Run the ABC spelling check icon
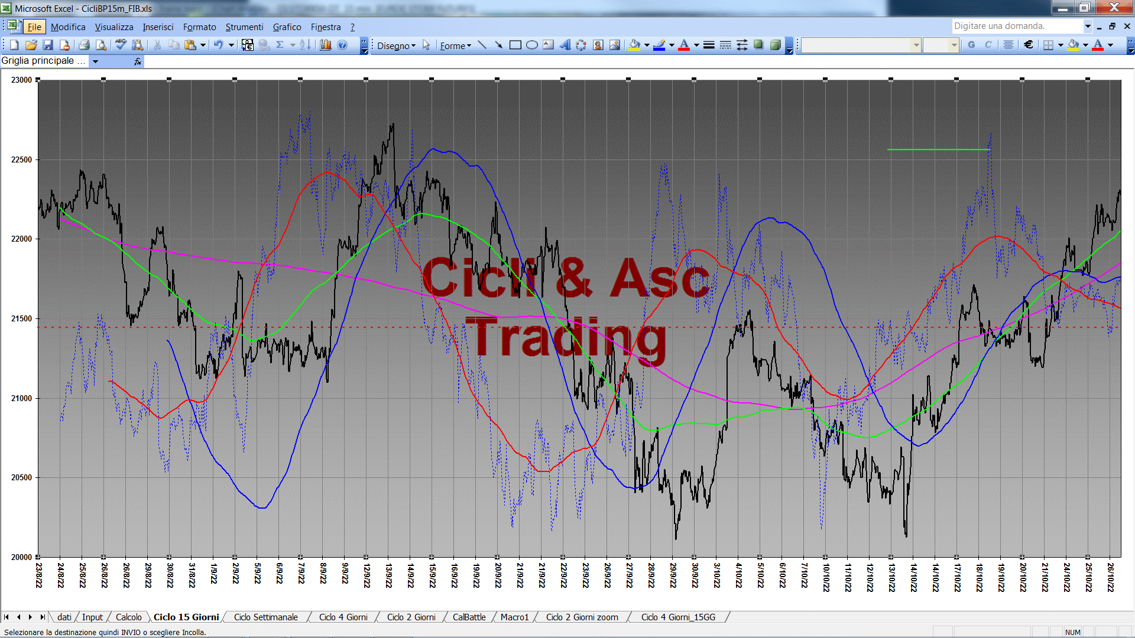 121,45
